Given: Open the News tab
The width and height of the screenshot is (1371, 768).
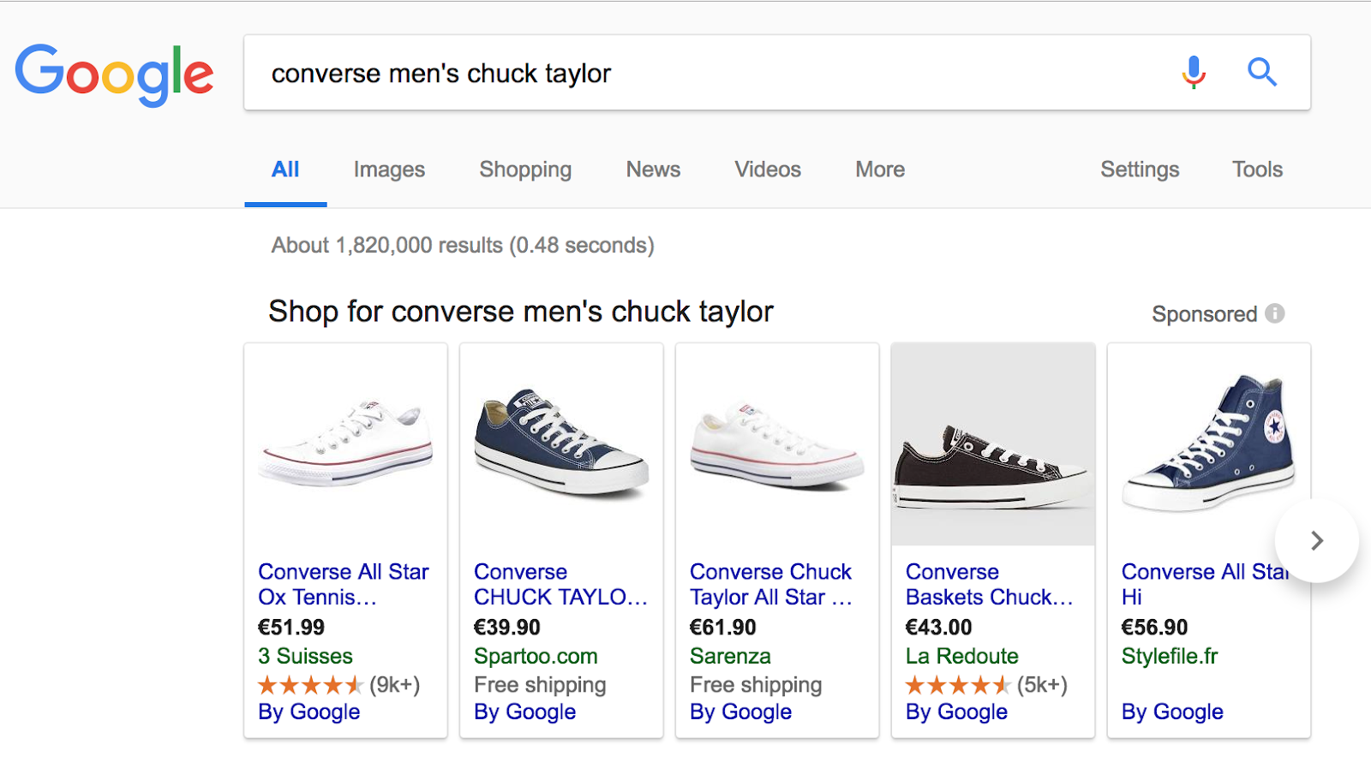Looking at the screenshot, I should [x=653, y=170].
